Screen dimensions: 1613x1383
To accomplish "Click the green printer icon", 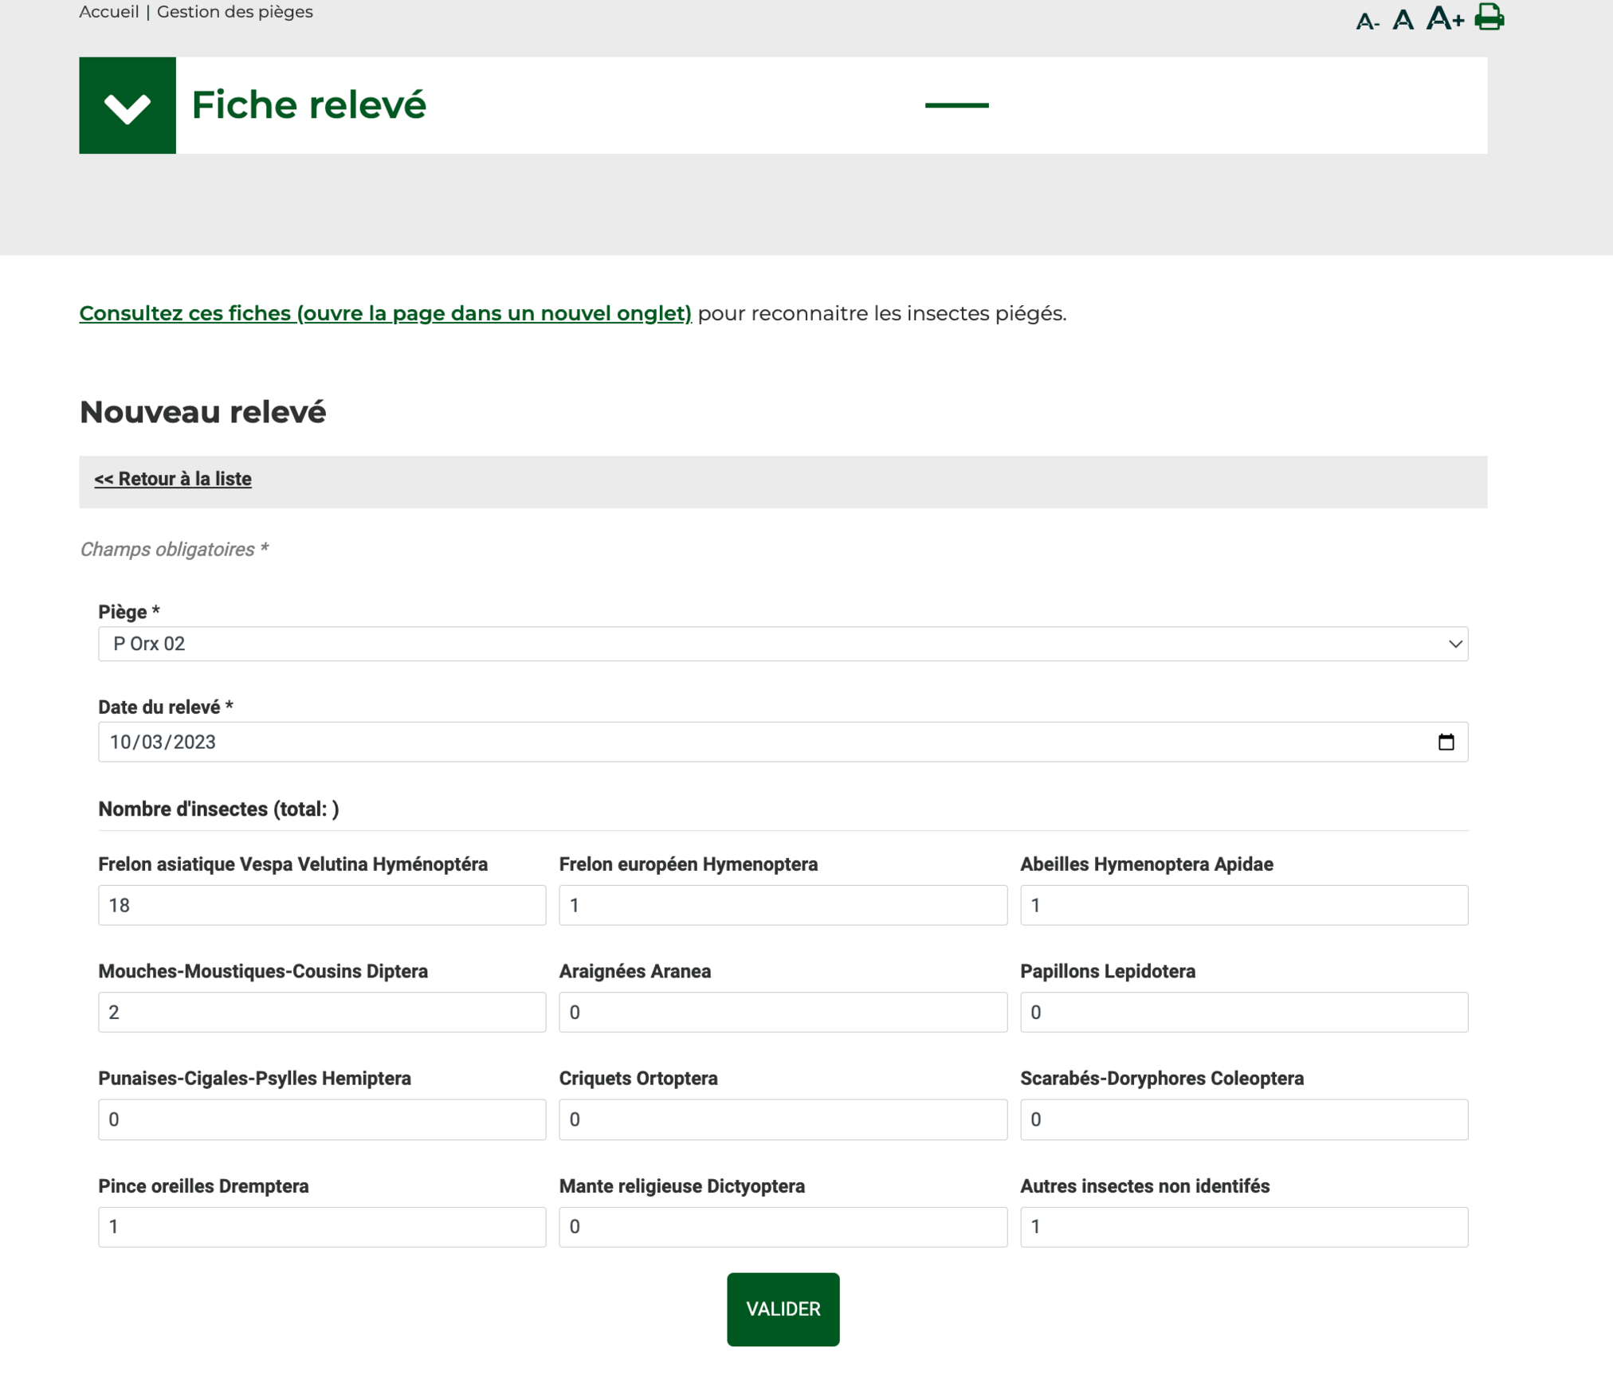I will click(1489, 17).
